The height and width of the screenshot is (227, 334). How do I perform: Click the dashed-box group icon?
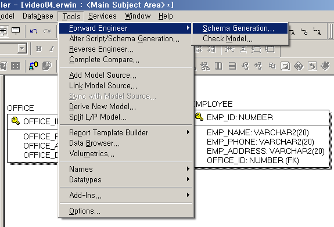[x=257, y=49]
